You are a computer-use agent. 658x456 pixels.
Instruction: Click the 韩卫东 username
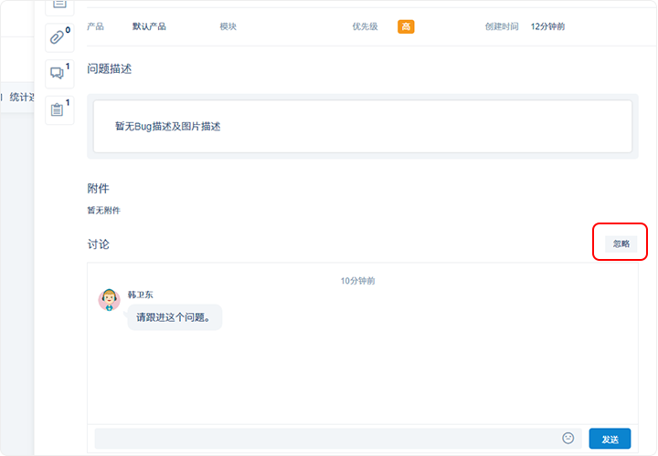coord(140,295)
